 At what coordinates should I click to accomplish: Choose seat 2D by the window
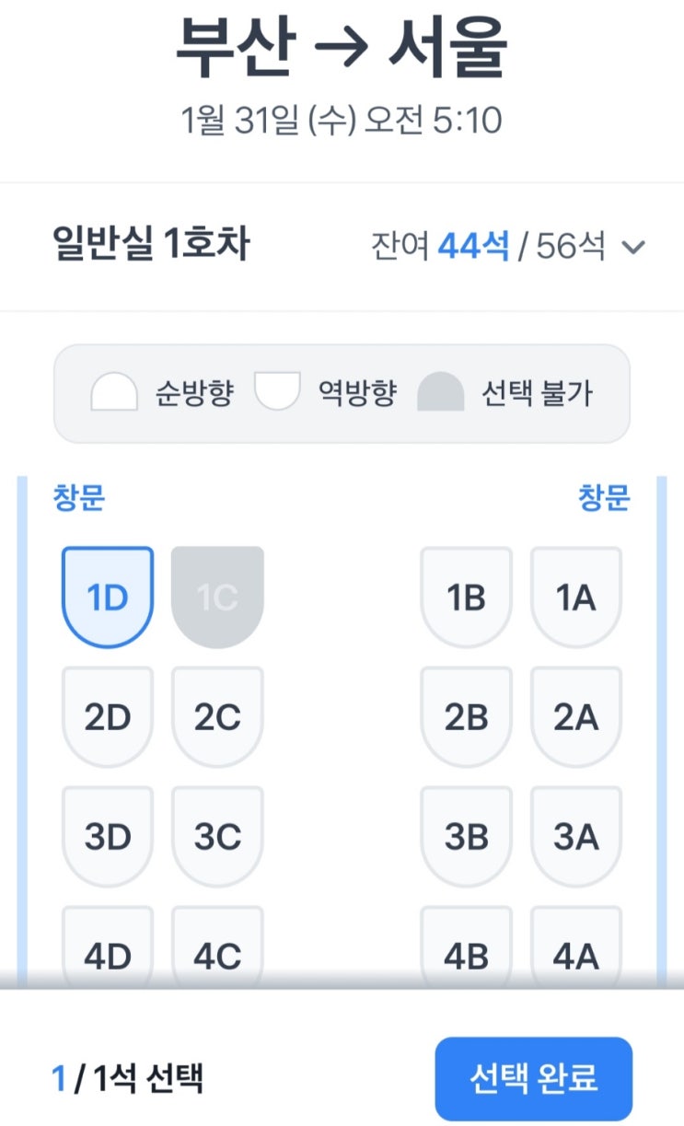[x=107, y=717]
